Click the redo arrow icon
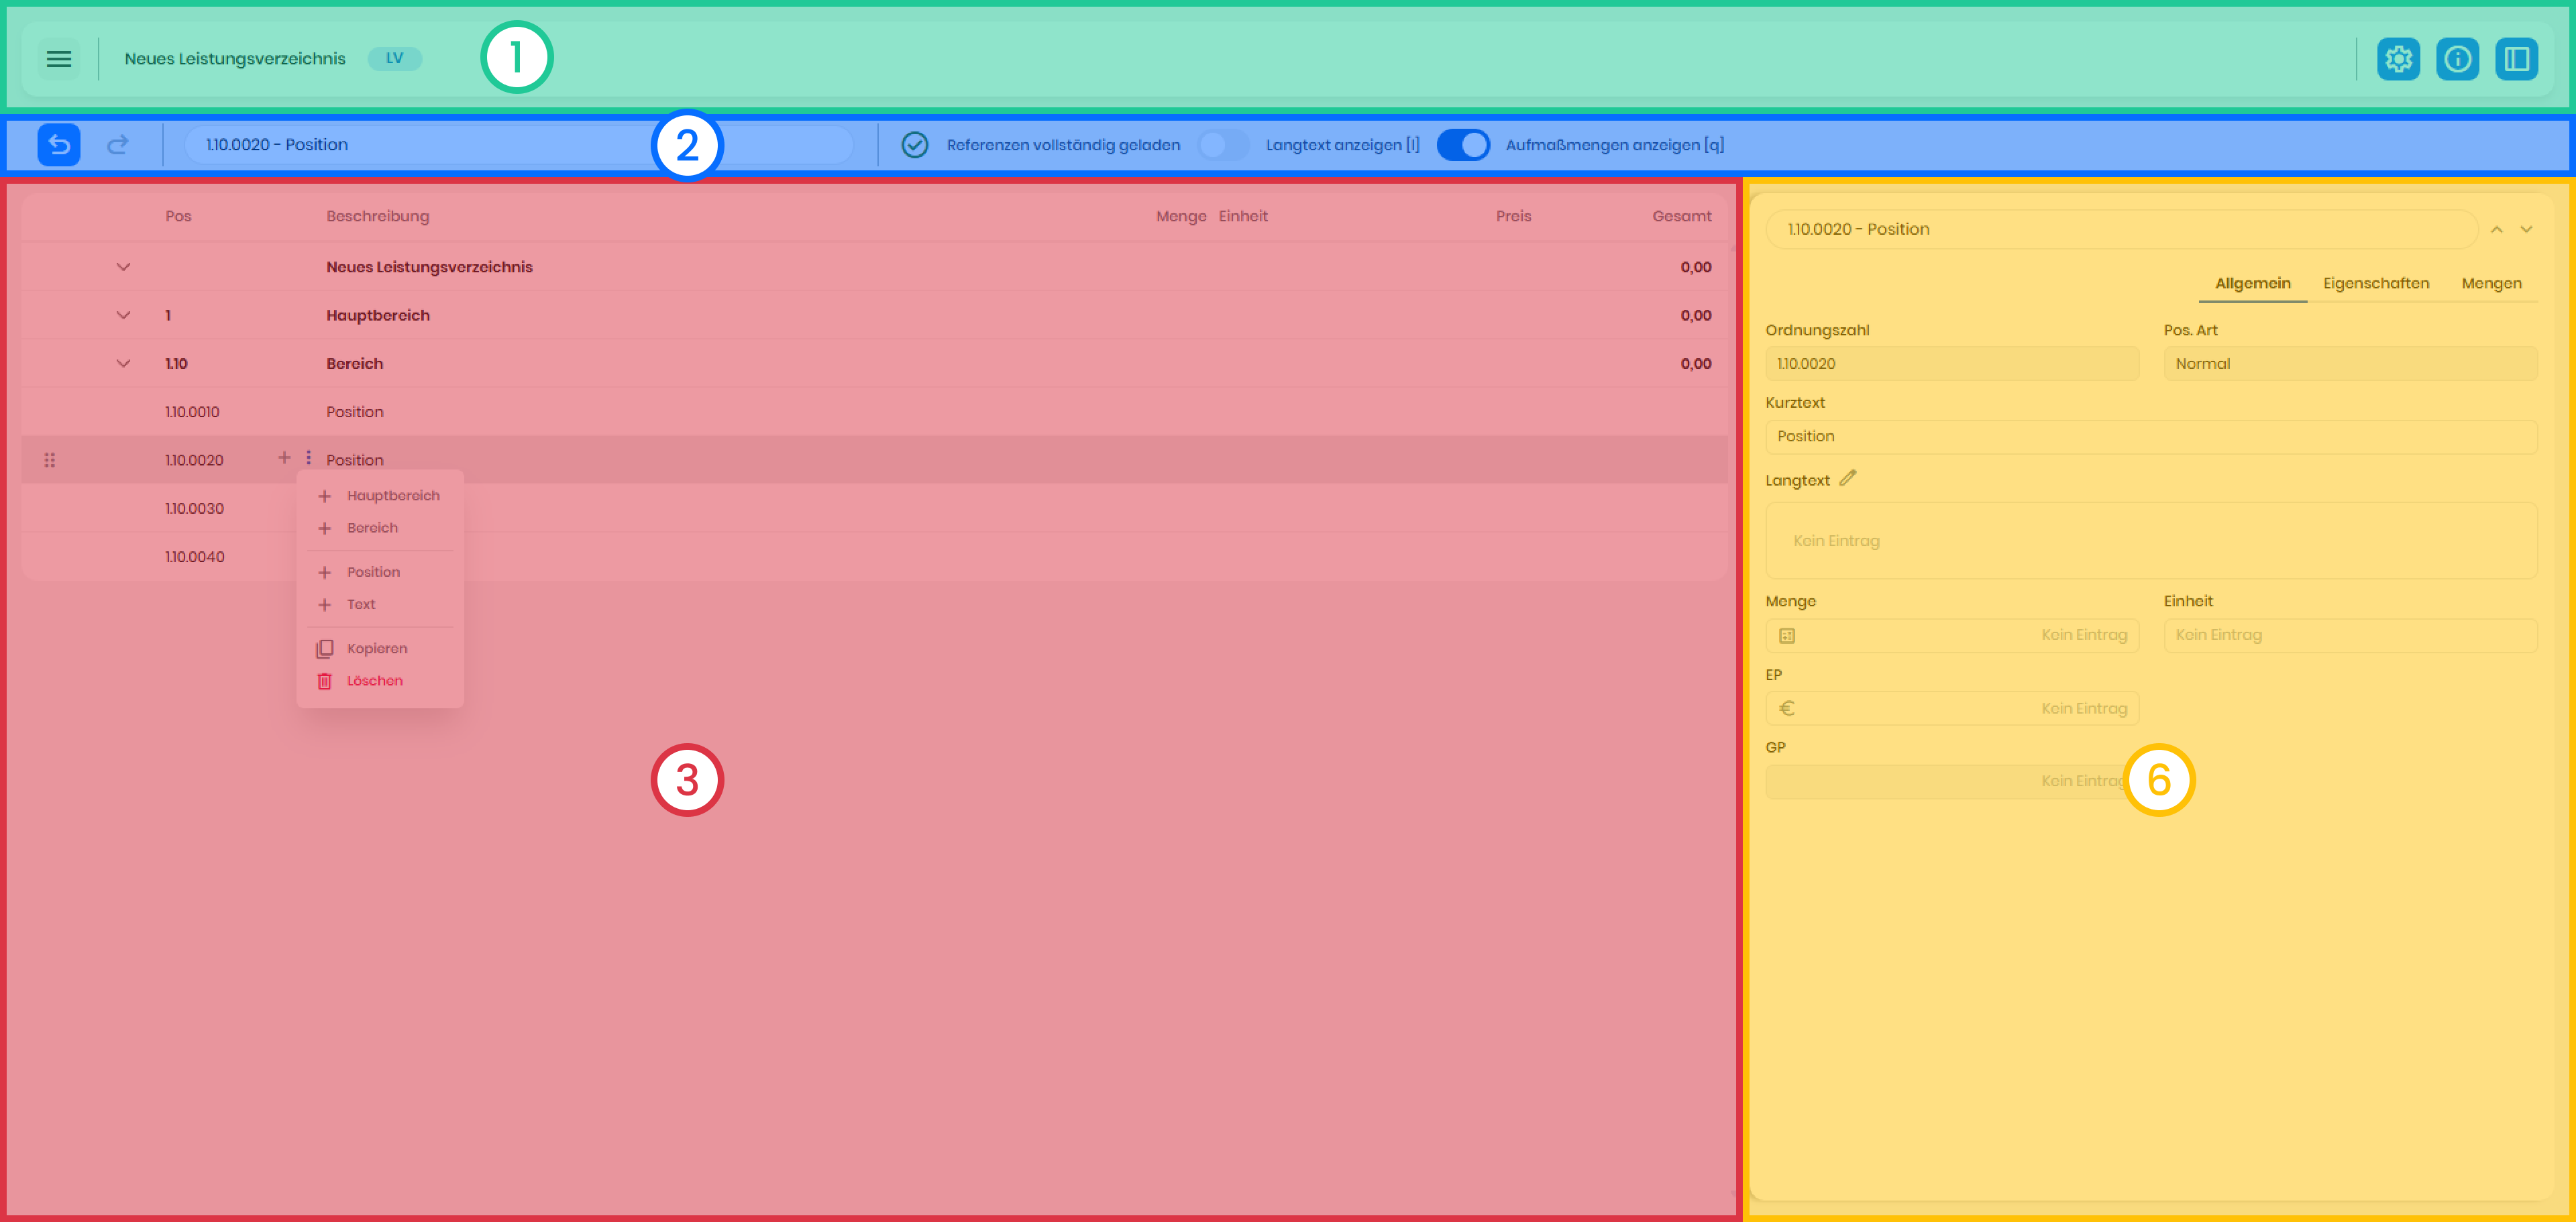The width and height of the screenshot is (2576, 1222). 118,145
